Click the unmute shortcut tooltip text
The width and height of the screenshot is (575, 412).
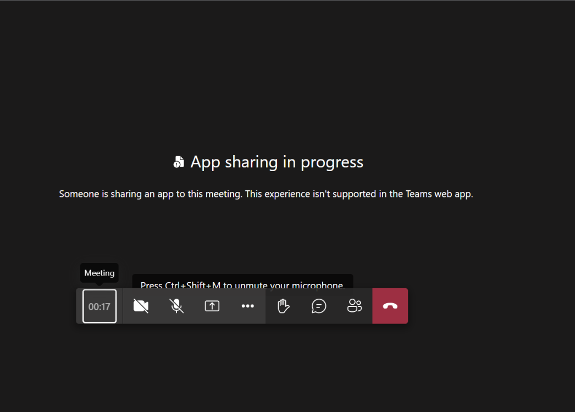tap(242, 284)
